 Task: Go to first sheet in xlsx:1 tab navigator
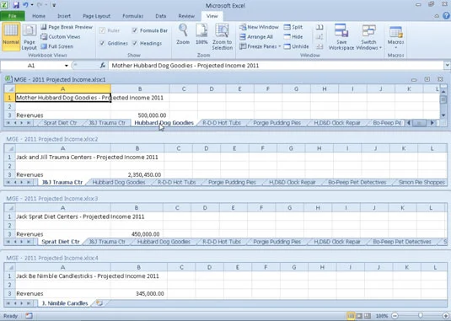click(8, 123)
